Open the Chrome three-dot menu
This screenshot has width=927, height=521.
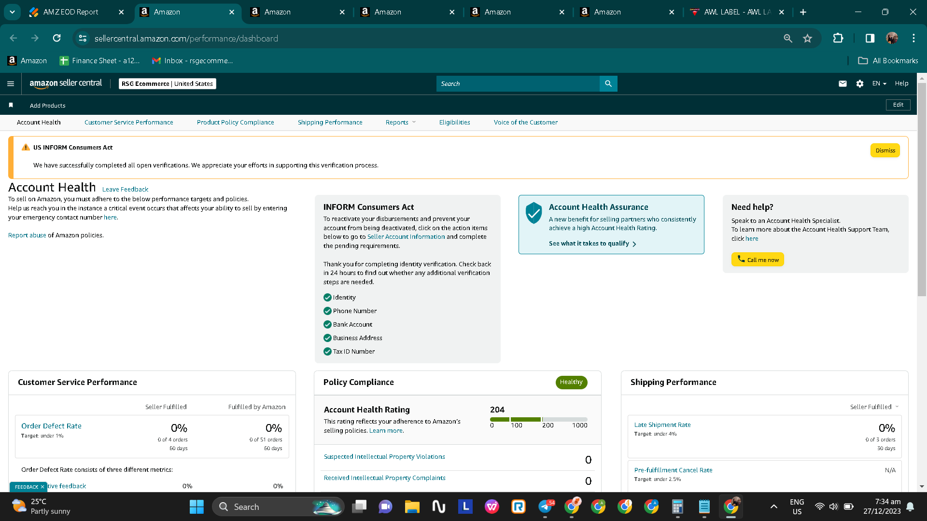[913, 38]
